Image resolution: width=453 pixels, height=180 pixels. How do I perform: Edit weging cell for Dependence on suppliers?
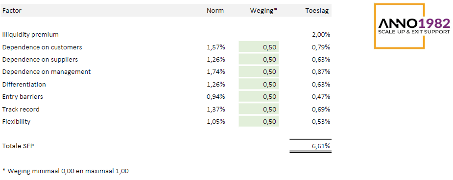pos(259,59)
